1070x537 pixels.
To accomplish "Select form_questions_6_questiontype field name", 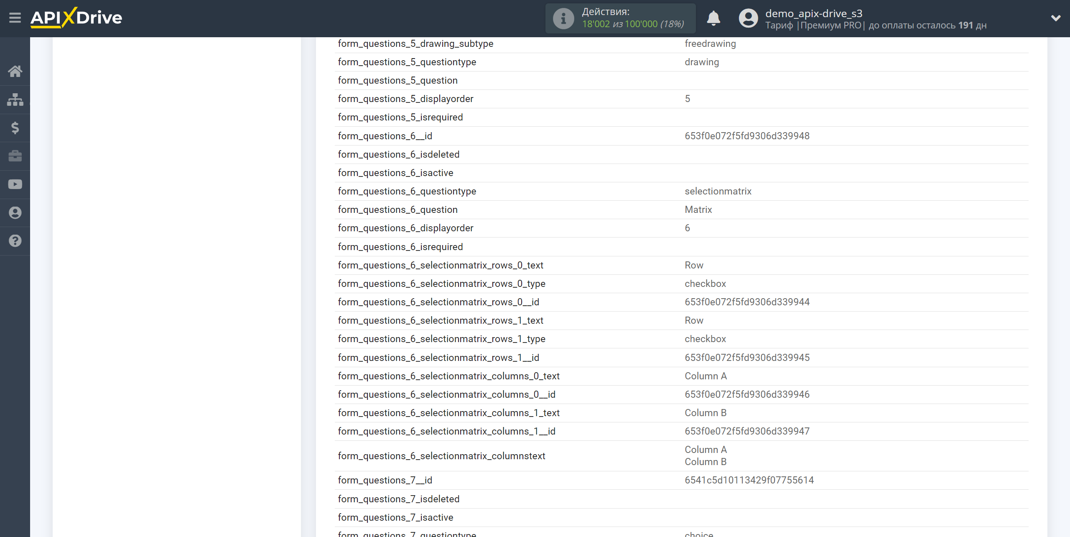I will point(407,191).
